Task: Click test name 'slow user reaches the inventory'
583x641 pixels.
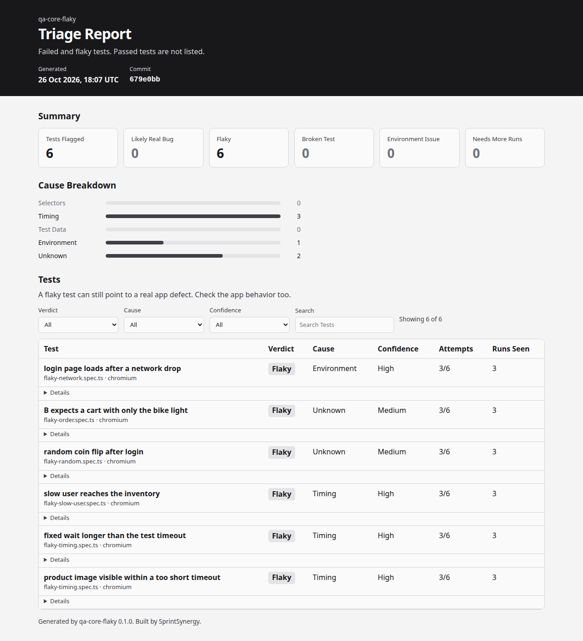Action: pos(102,493)
